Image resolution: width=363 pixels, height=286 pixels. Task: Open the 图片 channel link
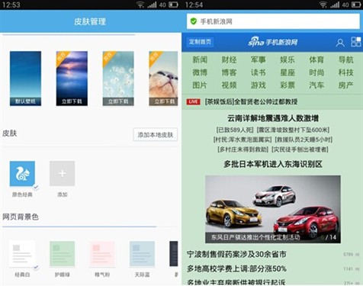click(200, 85)
